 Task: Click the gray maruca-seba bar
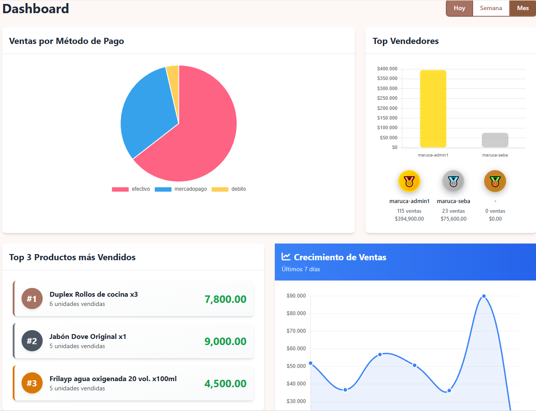[x=495, y=140]
